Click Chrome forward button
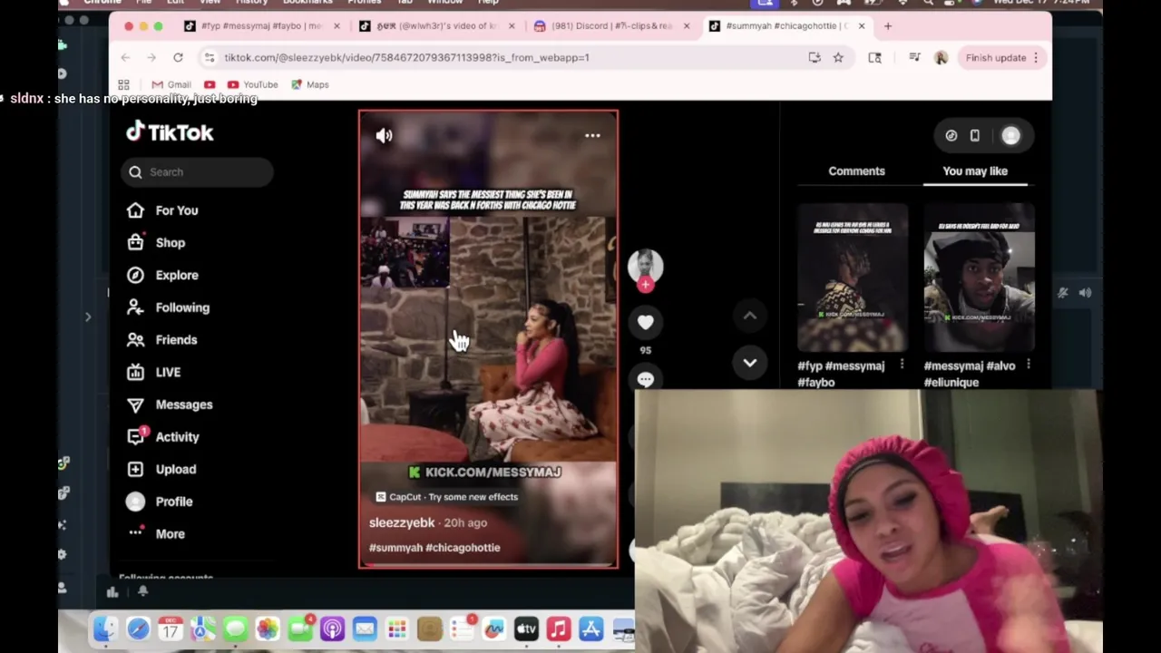 click(151, 58)
